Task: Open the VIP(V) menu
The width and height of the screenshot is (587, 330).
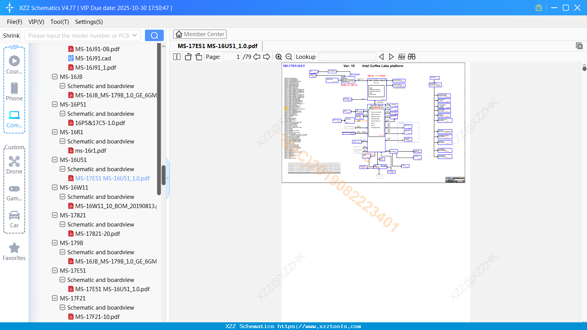Action: (36, 22)
